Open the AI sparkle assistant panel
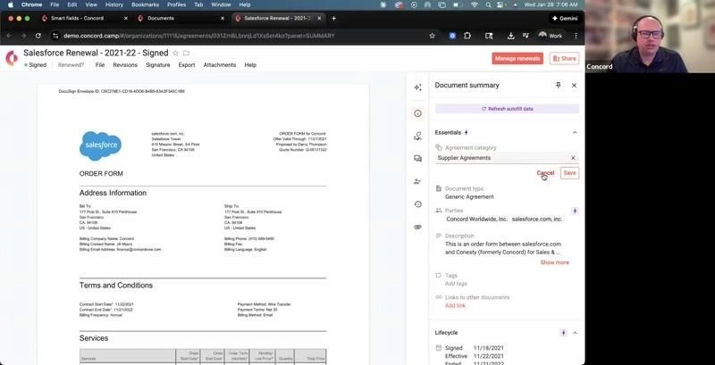Image resolution: width=715 pixels, height=365 pixels. pyautogui.click(x=417, y=87)
